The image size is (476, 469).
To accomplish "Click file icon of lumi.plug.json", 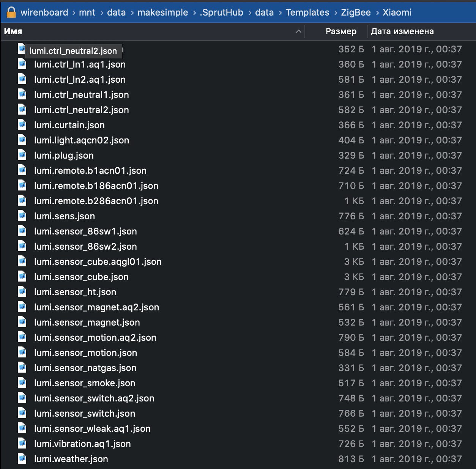I will point(22,155).
